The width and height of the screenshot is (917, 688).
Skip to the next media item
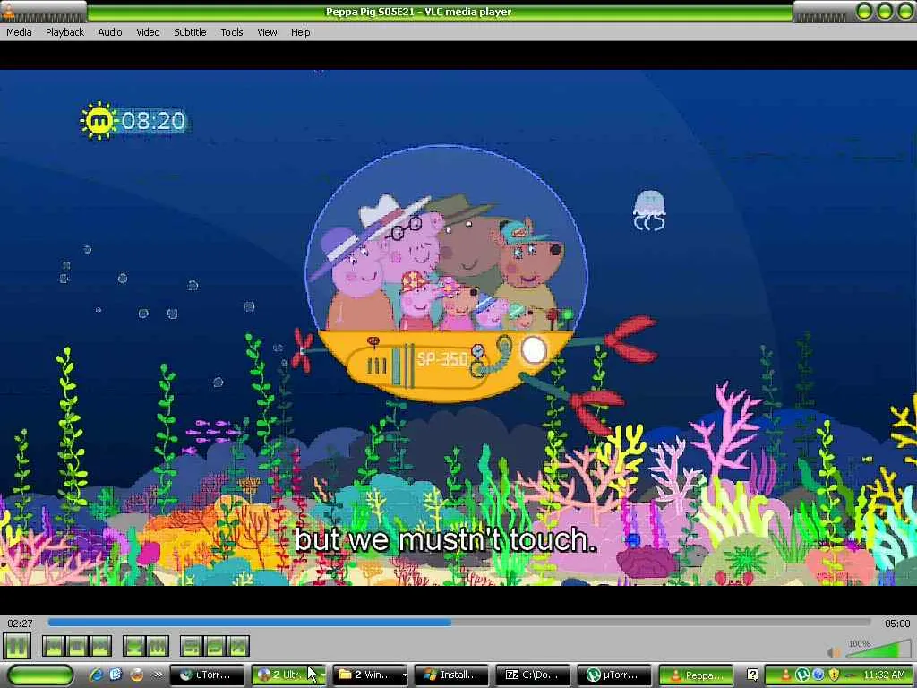coord(100,647)
